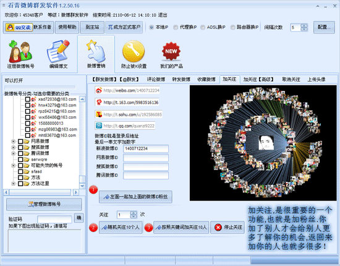Select the 路由器换IP radio button
Screen dimensions: 340x266
232,27
